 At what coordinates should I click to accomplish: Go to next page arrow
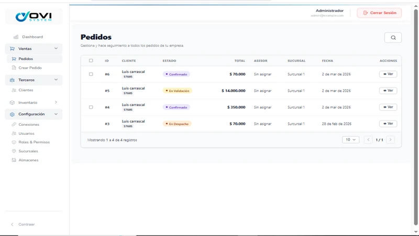[x=390, y=140]
